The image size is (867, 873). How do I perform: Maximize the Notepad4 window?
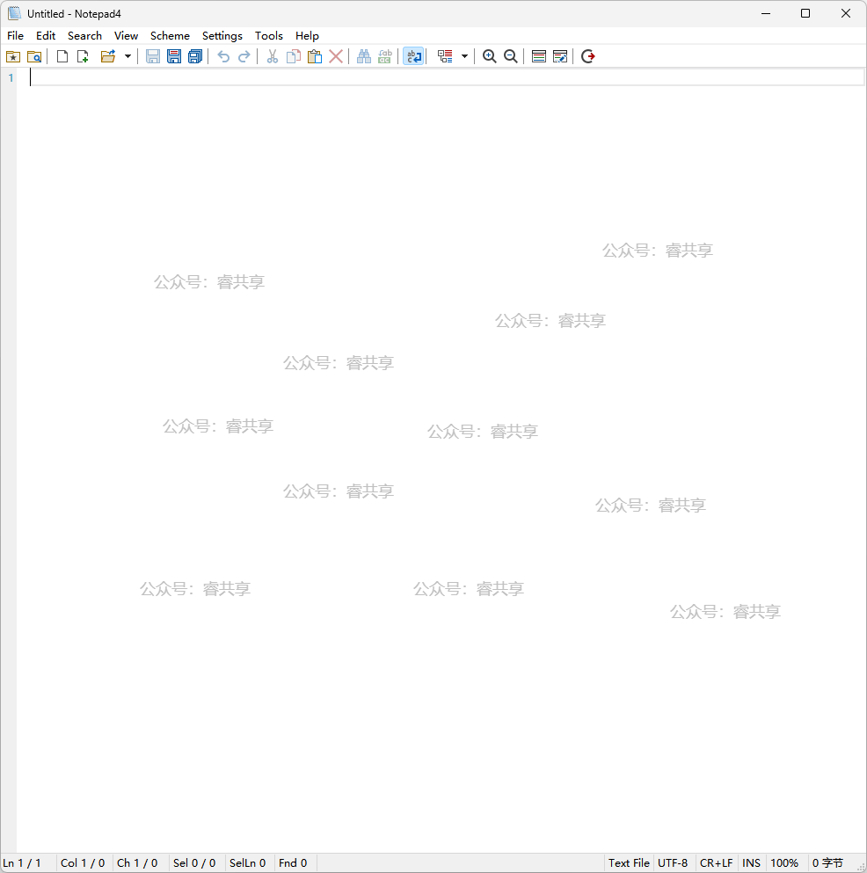point(805,13)
